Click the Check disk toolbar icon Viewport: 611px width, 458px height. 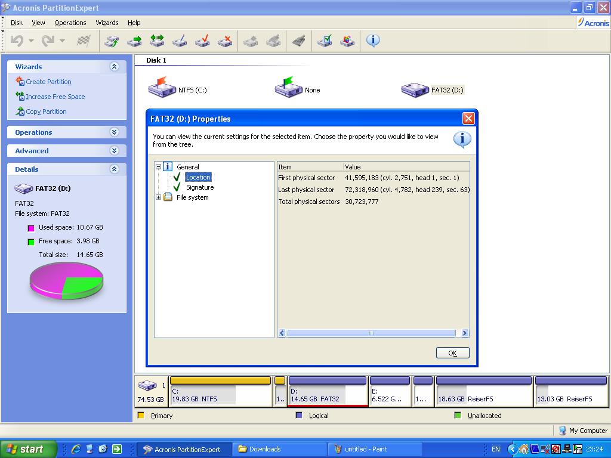point(325,41)
